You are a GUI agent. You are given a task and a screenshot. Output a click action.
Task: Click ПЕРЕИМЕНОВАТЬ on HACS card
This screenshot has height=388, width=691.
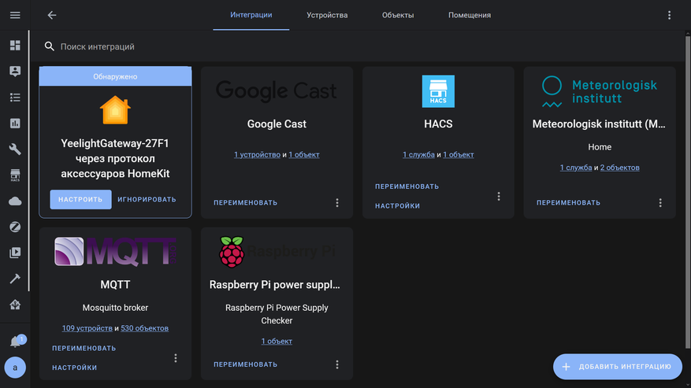[407, 187]
